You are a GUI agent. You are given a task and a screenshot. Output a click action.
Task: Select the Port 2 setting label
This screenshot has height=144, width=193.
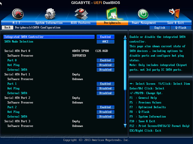coord(12,107)
